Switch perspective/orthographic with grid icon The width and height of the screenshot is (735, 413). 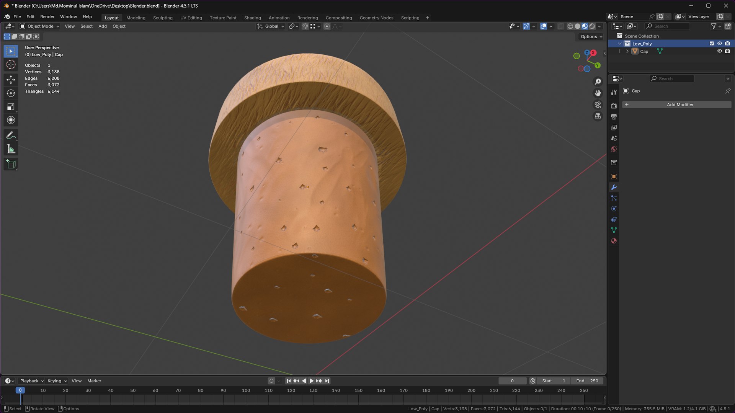pyautogui.click(x=598, y=116)
